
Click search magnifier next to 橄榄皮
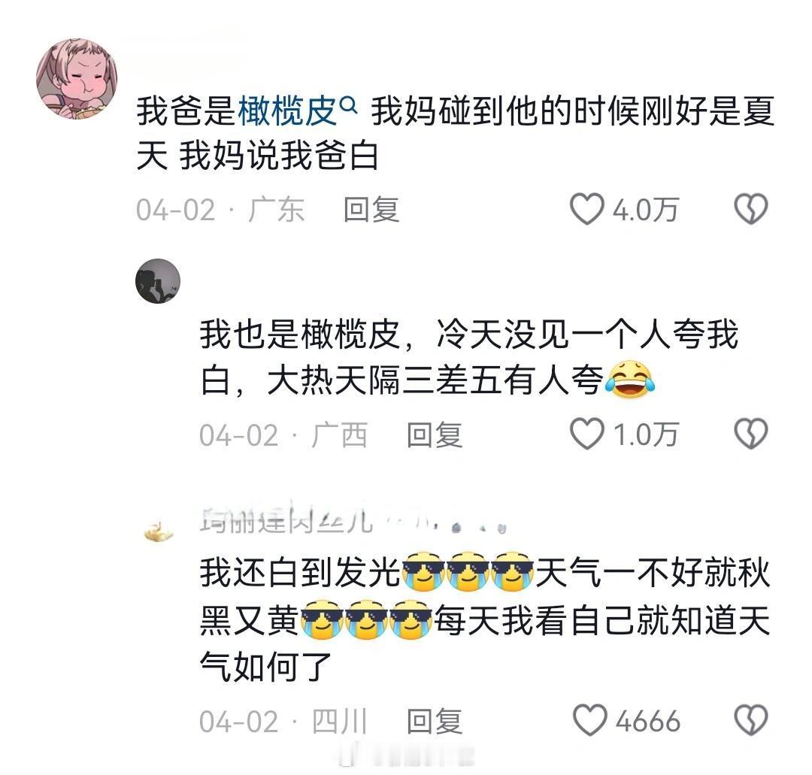click(350, 106)
